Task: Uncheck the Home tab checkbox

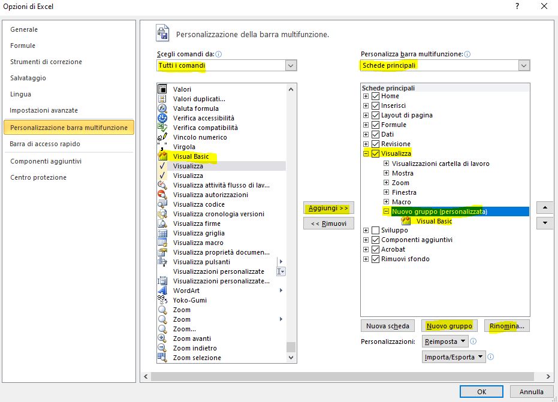Action: pyautogui.click(x=375, y=96)
